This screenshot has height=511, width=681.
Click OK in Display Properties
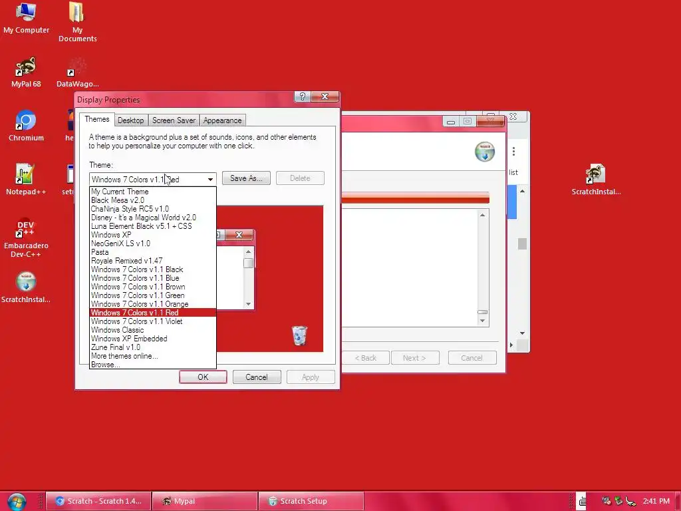[203, 377]
